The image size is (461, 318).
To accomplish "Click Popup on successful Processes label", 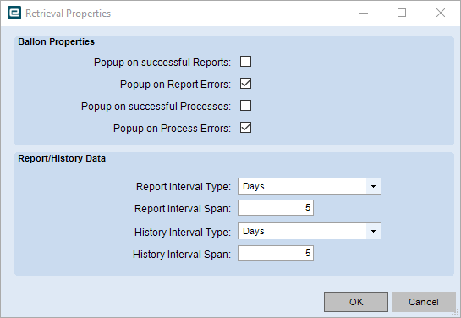I will coord(156,107).
